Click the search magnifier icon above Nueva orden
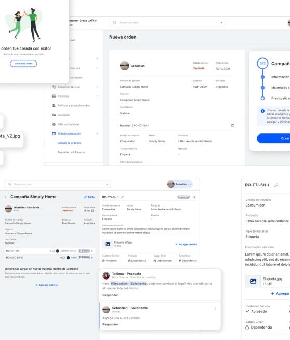The image size is (290, 340). pos(115,22)
